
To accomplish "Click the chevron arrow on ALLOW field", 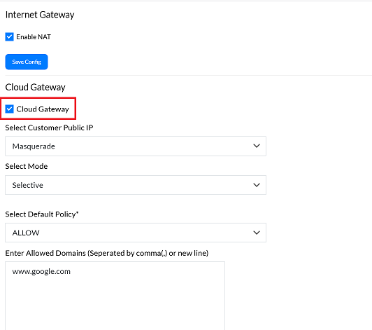I will [257, 233].
